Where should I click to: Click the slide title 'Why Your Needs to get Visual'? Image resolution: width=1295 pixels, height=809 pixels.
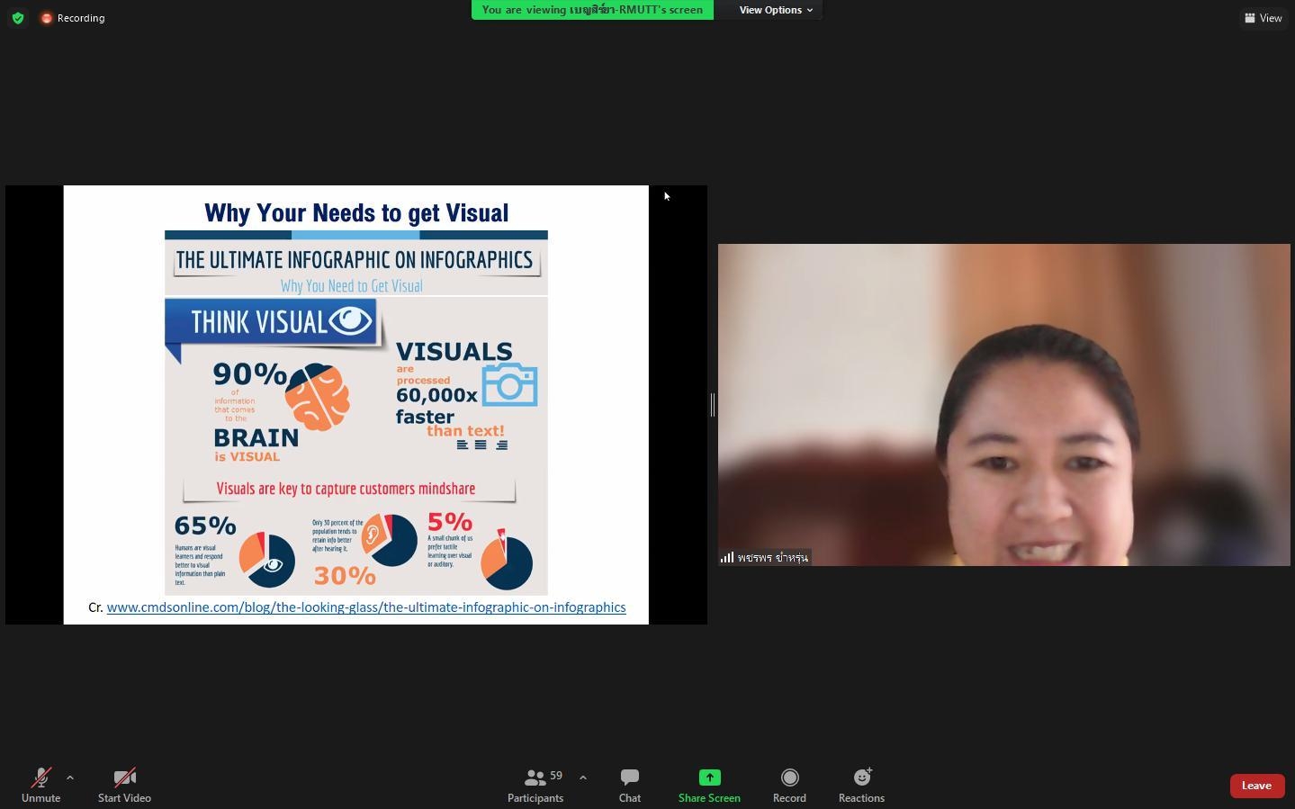(356, 213)
